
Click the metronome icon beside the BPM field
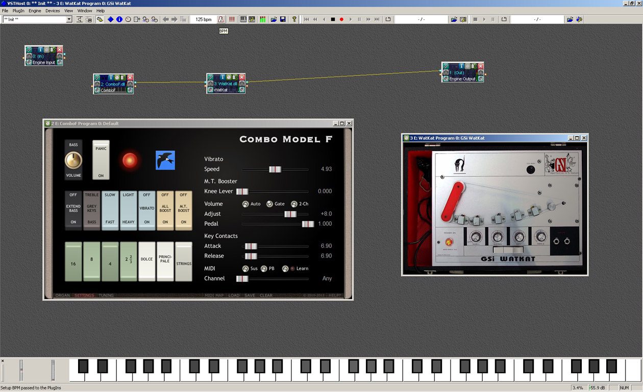point(221,19)
